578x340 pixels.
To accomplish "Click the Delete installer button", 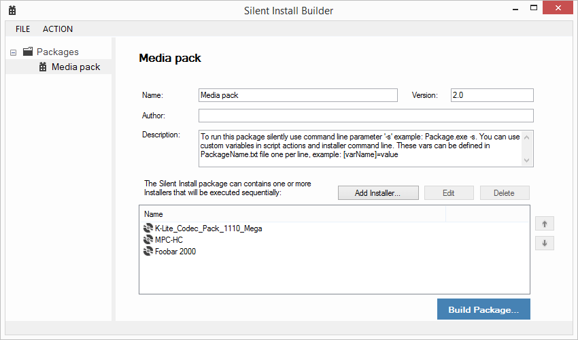I will click(x=504, y=192).
